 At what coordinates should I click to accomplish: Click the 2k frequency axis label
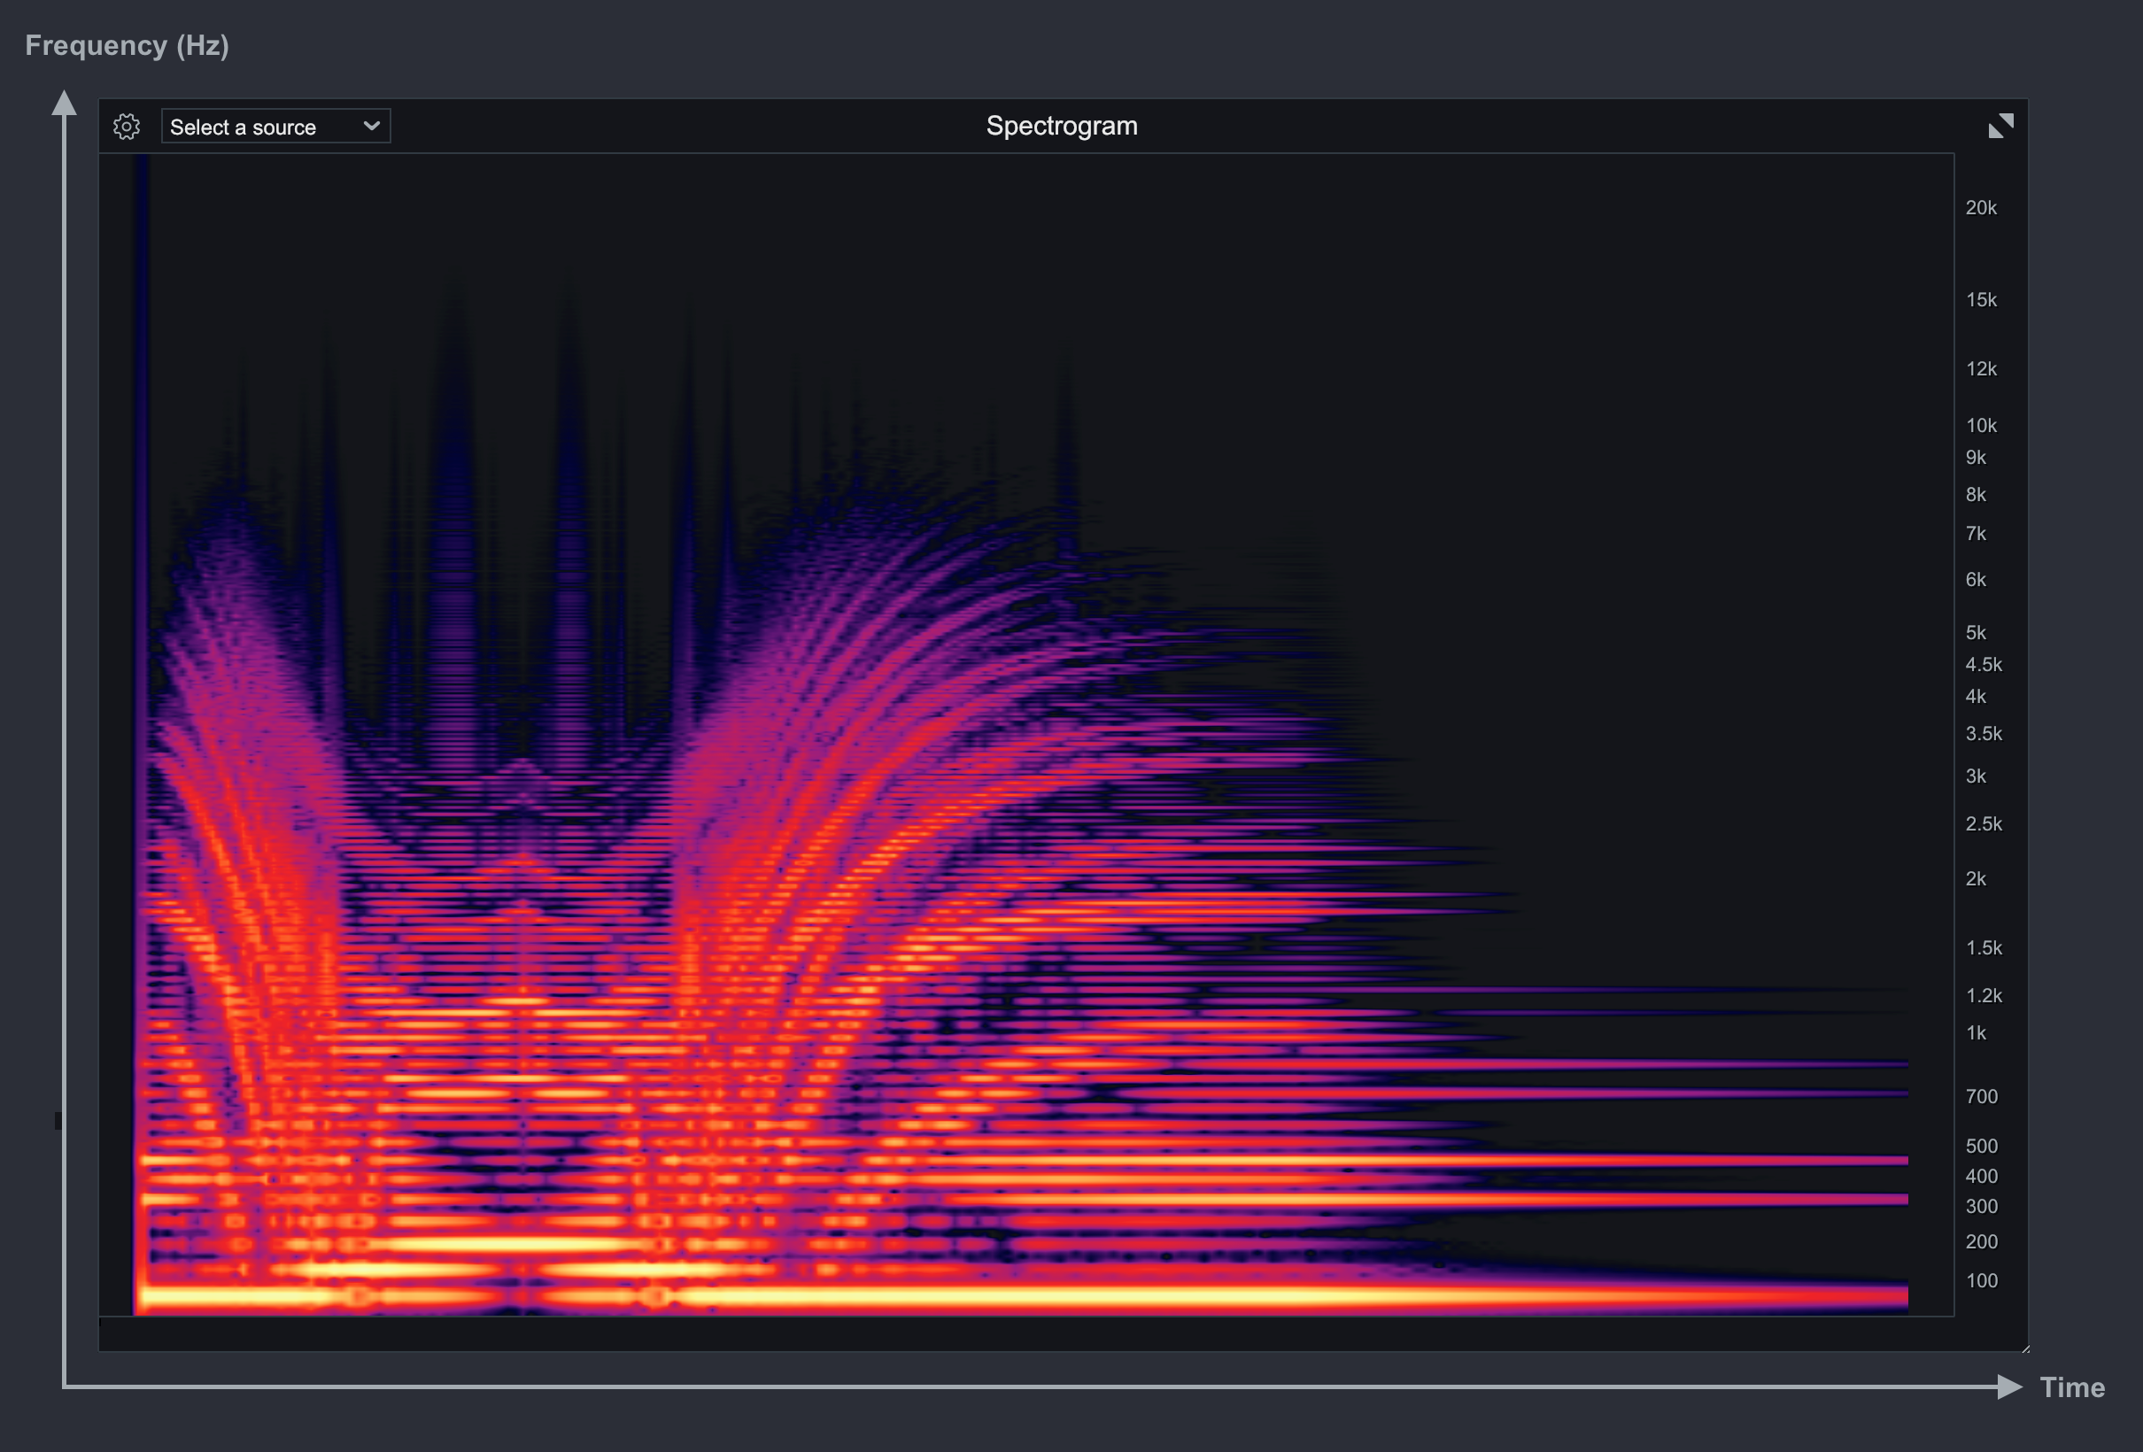pyautogui.click(x=1975, y=878)
